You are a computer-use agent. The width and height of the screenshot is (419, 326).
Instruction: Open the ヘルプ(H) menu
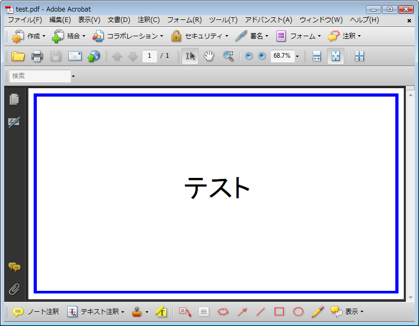(364, 20)
